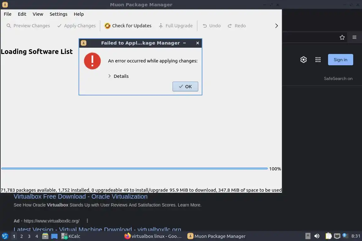
Task: Click the Loading Software List progress bar
Action: (x=134, y=169)
